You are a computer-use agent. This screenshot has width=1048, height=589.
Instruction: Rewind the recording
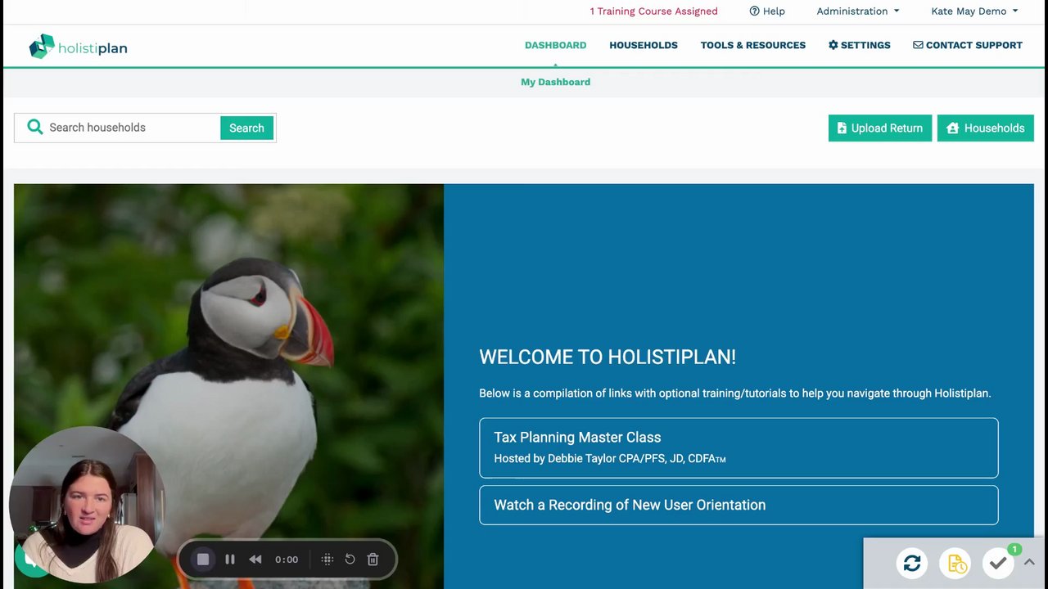(x=255, y=560)
